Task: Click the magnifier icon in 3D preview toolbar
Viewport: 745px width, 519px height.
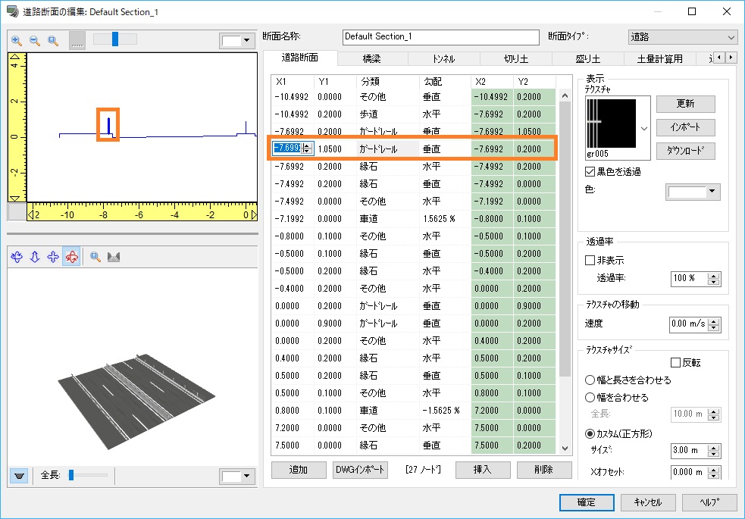Action: point(96,257)
